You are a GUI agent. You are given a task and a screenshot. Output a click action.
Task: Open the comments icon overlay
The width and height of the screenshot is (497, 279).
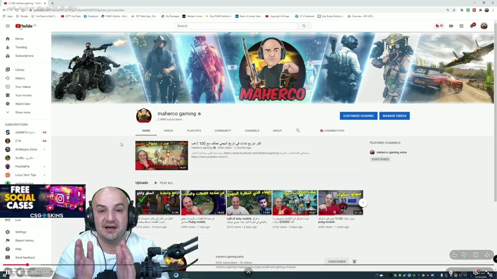tap(476, 255)
